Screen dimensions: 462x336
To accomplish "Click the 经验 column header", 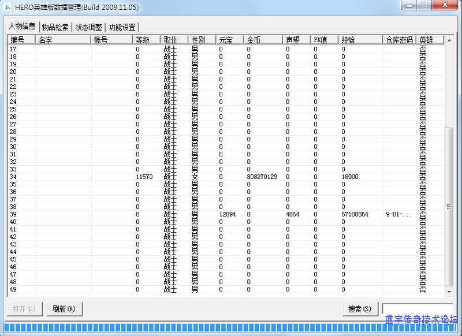I will tap(360, 40).
